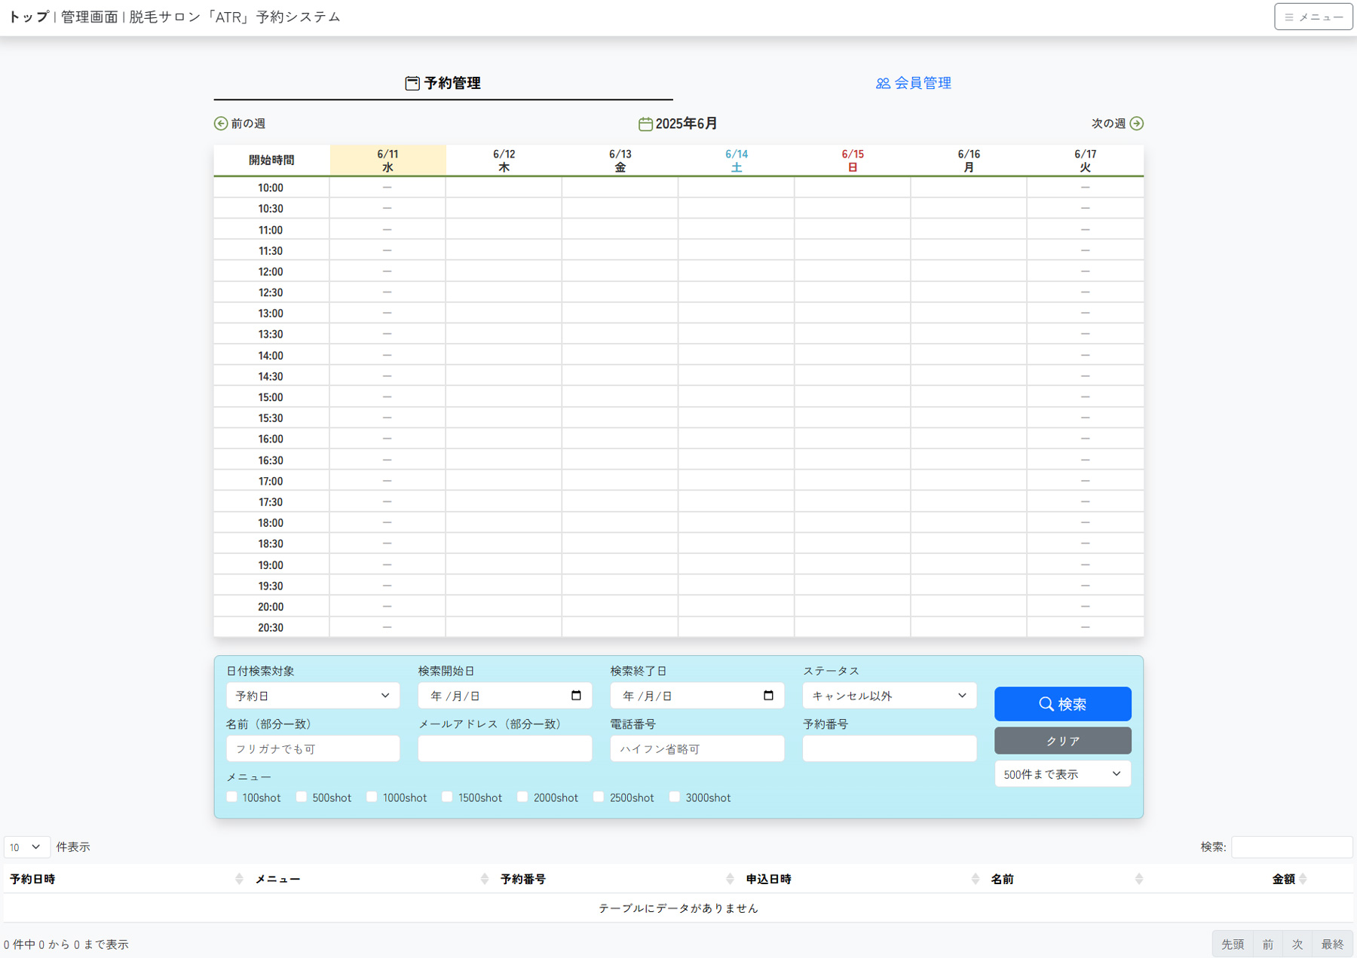Focus the 名前（部分一致）input field
The image size is (1357, 958).
point(313,748)
